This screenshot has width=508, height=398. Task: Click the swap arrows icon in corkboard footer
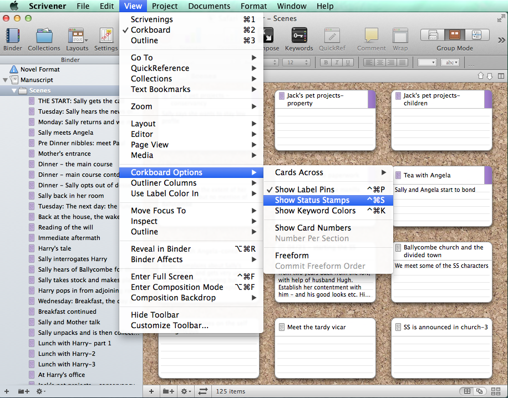(203, 391)
